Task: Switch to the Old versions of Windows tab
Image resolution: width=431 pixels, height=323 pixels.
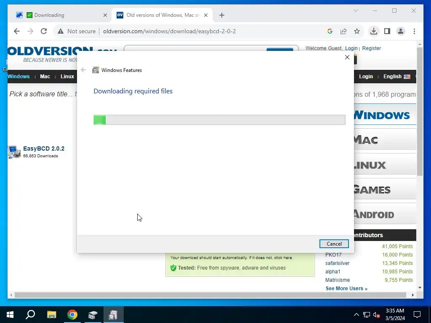Action: coord(162,15)
